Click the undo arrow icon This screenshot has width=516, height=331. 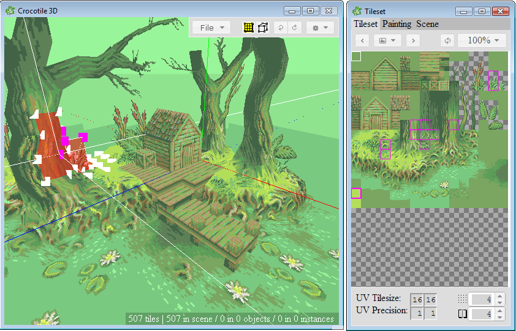(280, 28)
